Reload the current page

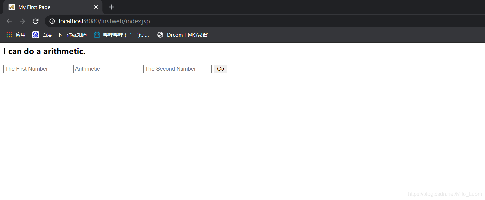tap(35, 21)
